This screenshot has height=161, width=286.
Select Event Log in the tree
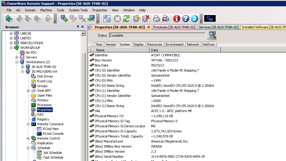(x=44, y=81)
